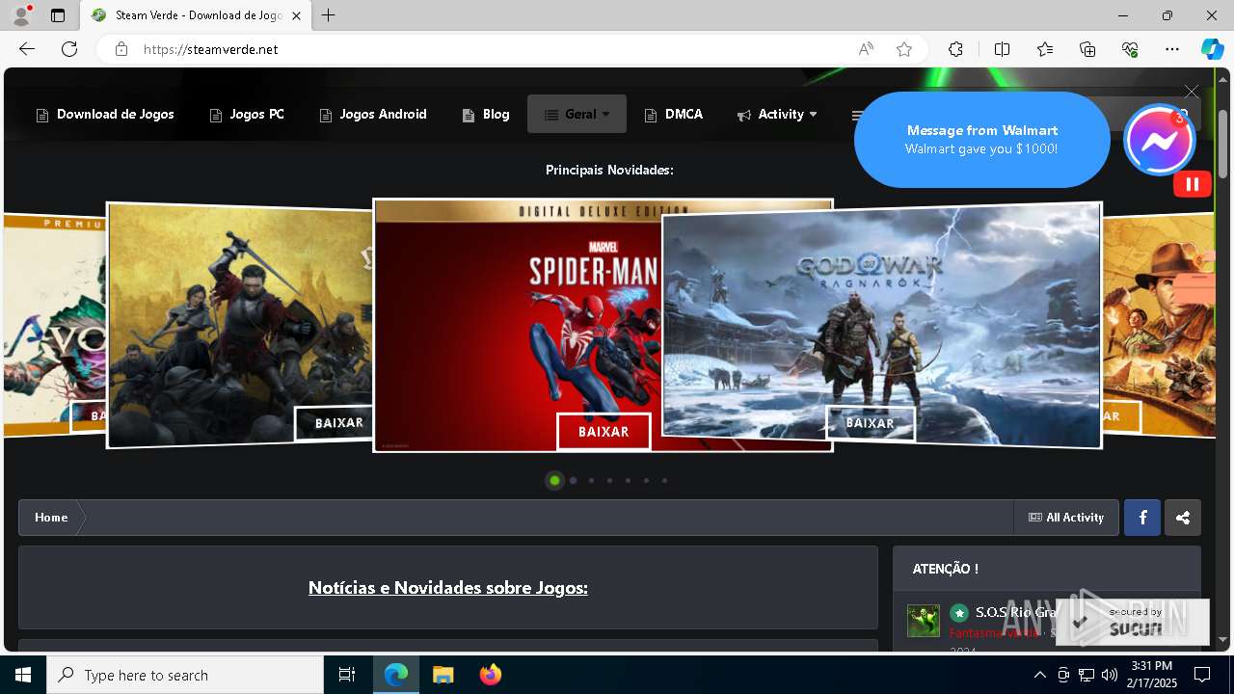Viewport: 1234px width, 694px height.
Task: Expand the Geral dropdown menu
Action: [x=577, y=114]
